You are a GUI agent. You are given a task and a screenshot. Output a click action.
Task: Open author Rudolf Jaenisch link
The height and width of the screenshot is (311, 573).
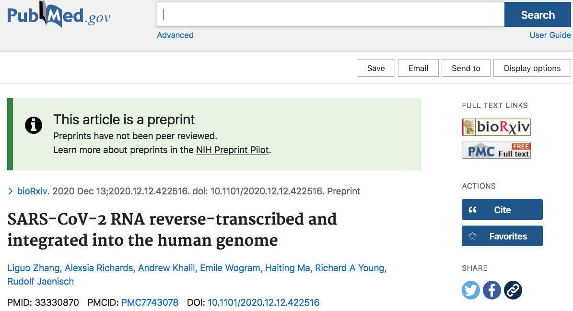click(x=41, y=281)
